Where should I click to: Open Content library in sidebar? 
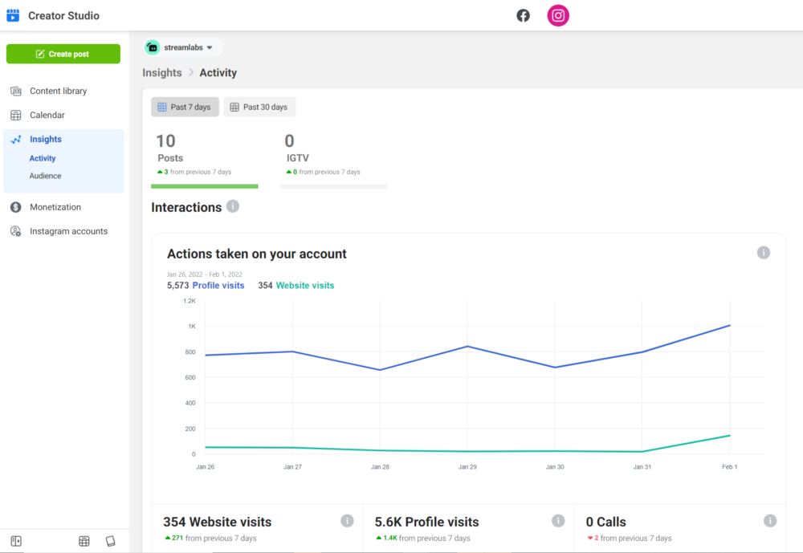(58, 91)
